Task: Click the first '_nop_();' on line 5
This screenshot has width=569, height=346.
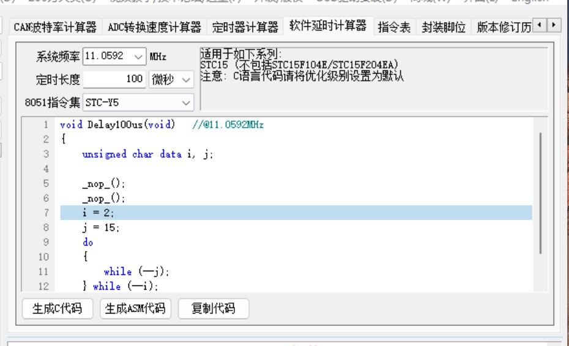Action: tap(103, 184)
